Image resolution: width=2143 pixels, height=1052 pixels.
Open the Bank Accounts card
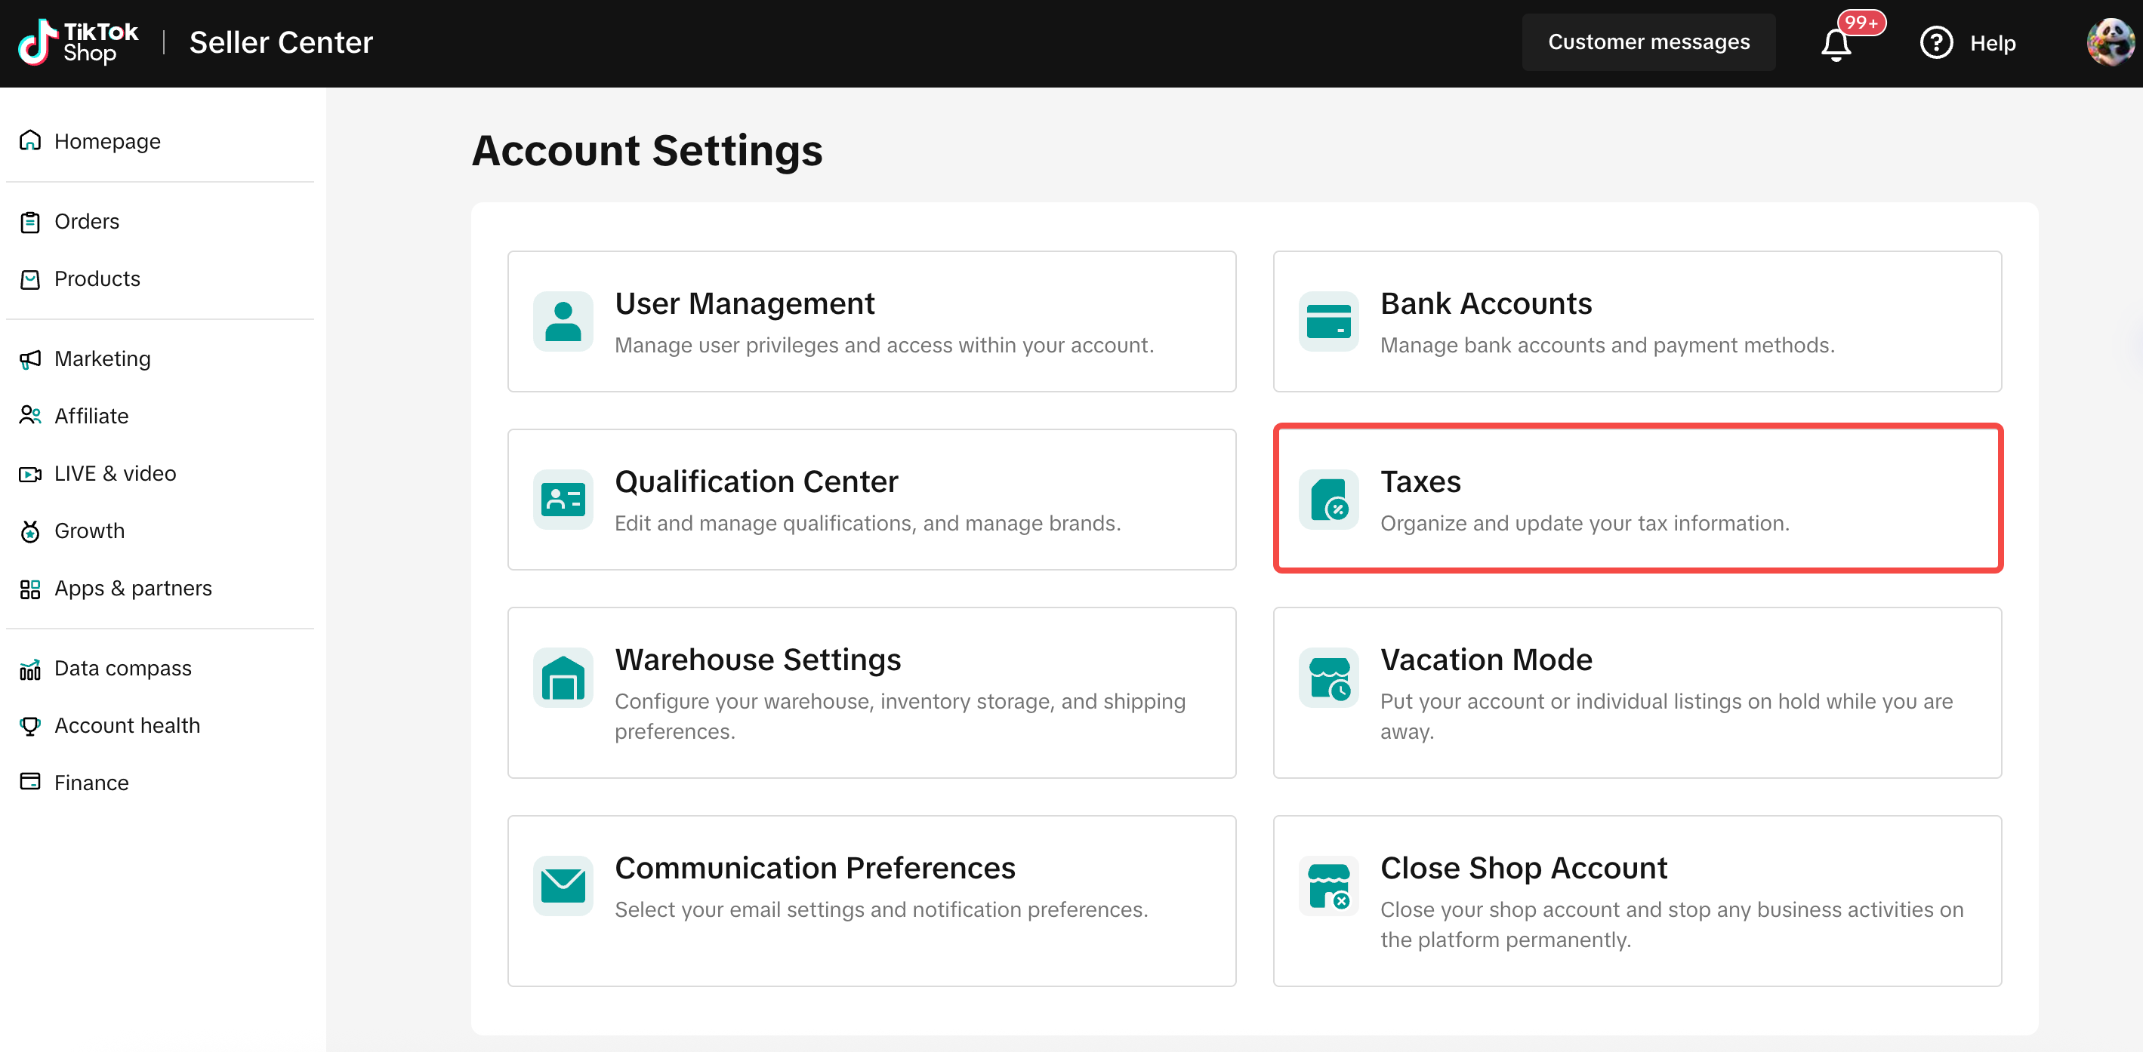click(1637, 321)
